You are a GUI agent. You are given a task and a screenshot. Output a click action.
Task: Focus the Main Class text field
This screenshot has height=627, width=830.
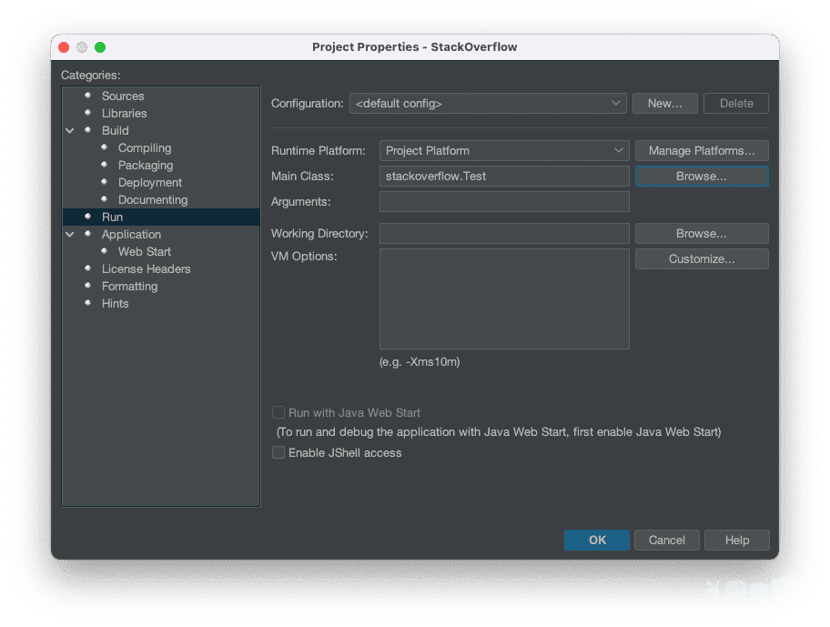(504, 177)
